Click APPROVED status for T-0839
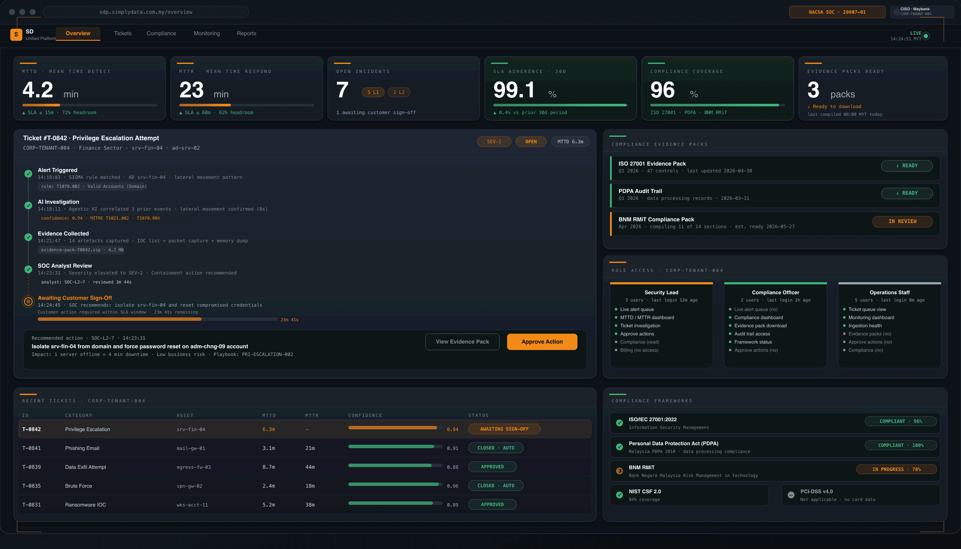Screen dimensions: 961x549 coord(493,467)
